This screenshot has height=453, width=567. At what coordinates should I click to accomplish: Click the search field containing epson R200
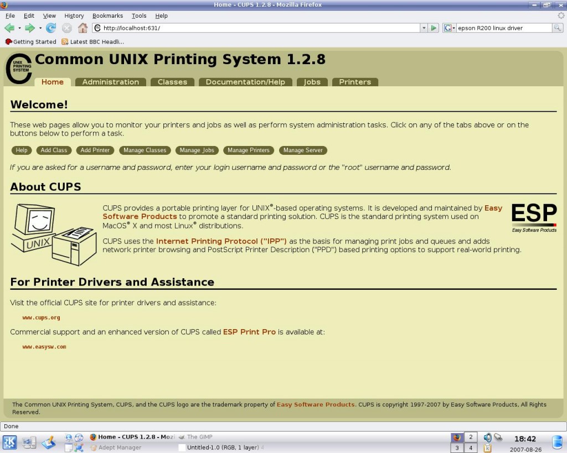(504, 28)
